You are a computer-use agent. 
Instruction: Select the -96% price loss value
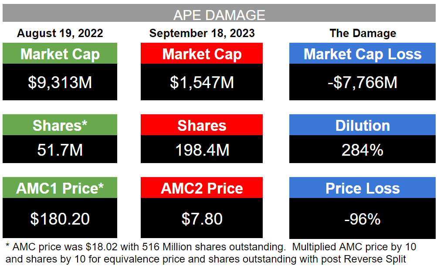coord(362,218)
